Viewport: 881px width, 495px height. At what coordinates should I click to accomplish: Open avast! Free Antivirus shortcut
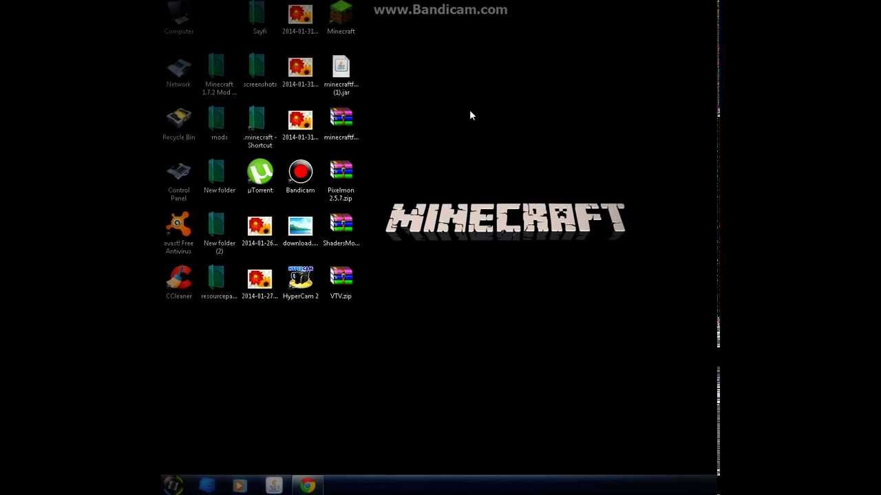tap(179, 234)
